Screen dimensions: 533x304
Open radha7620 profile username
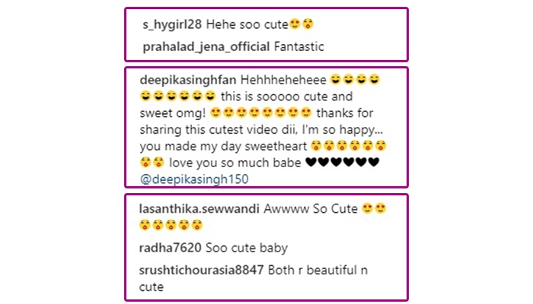(171, 248)
